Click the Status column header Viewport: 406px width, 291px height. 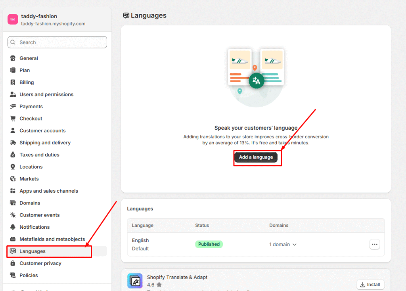[202, 225]
